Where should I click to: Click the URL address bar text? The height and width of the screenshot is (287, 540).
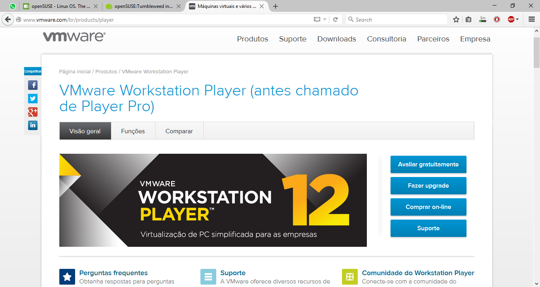(69, 20)
